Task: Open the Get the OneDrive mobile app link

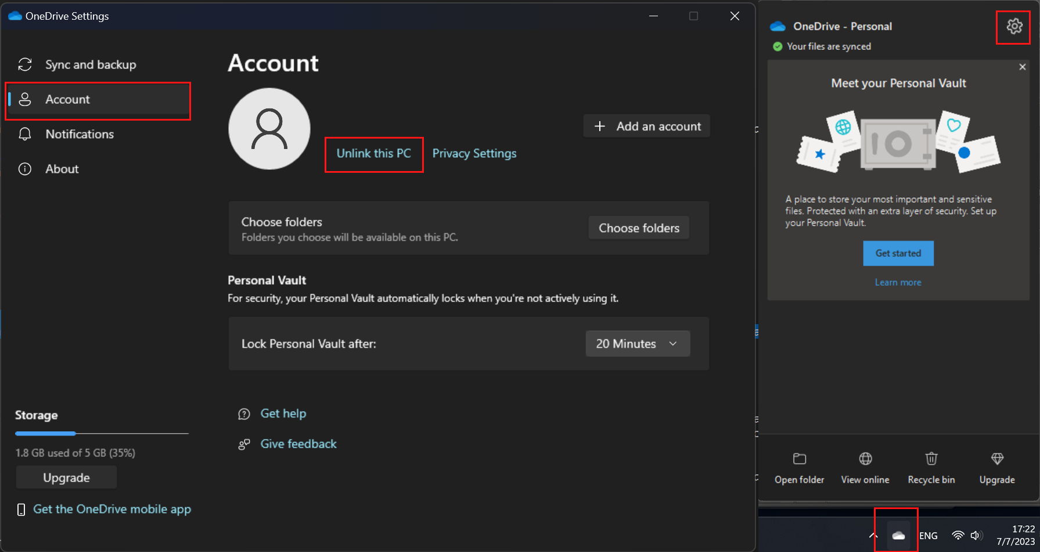Action: [112, 509]
